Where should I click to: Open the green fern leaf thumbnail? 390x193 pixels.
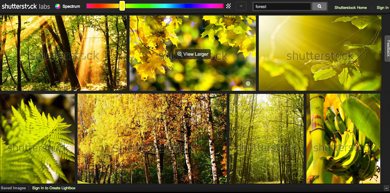point(37,138)
